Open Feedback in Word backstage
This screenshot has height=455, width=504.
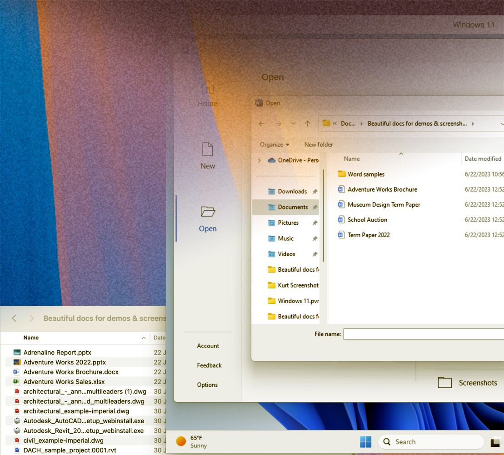click(x=209, y=365)
